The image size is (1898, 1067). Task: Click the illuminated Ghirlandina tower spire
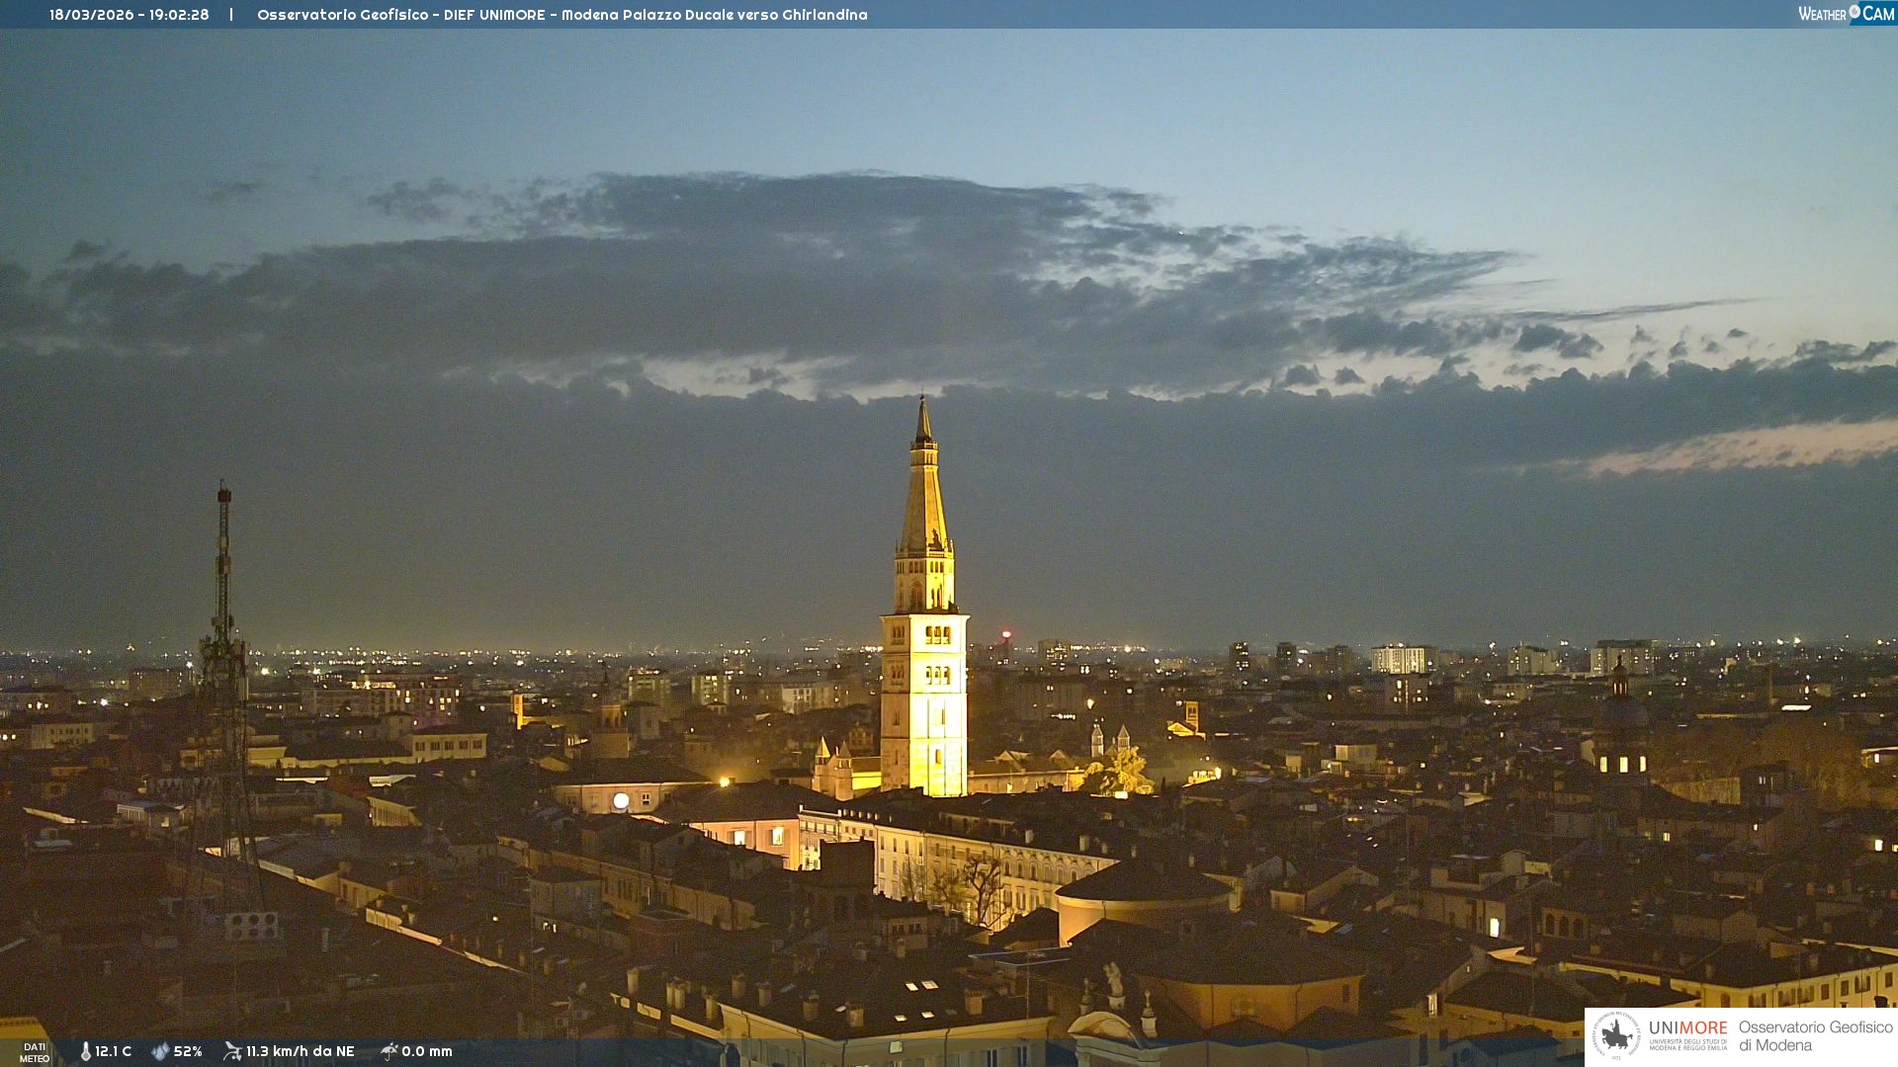923,494
